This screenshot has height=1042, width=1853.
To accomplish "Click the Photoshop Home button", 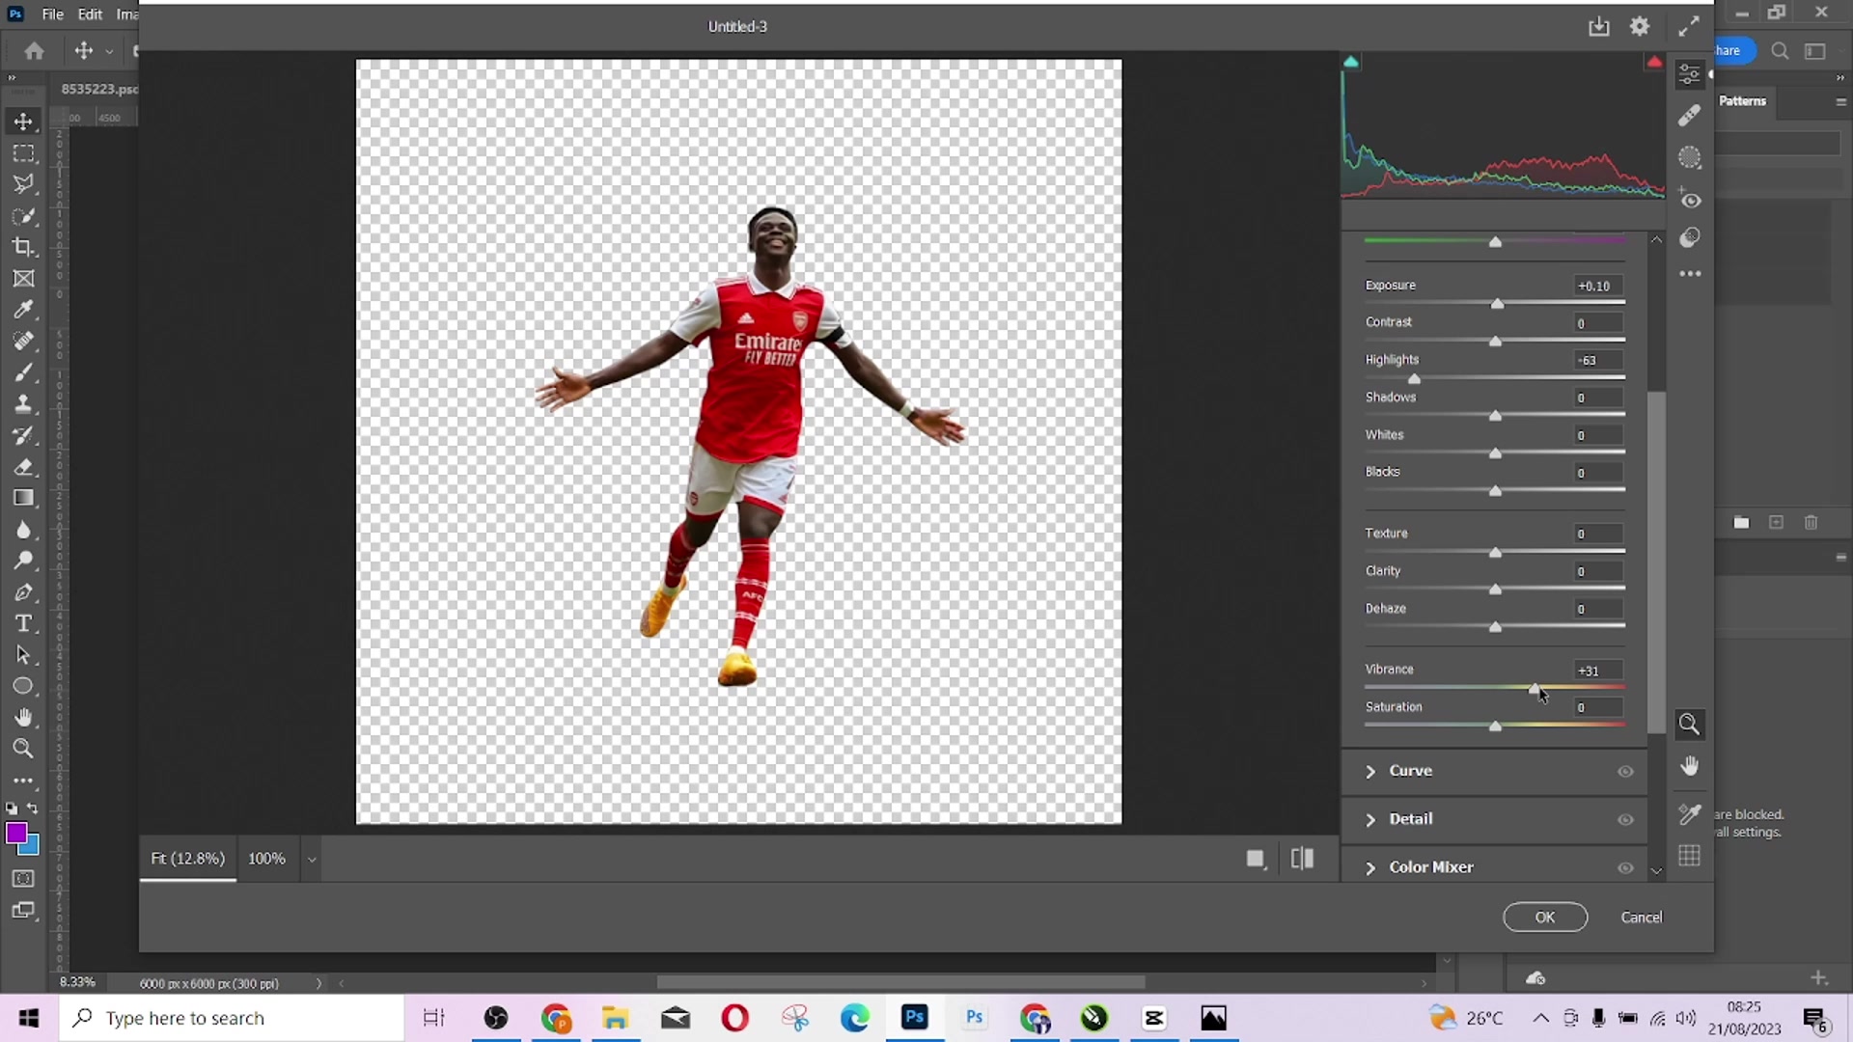I will (x=35, y=51).
